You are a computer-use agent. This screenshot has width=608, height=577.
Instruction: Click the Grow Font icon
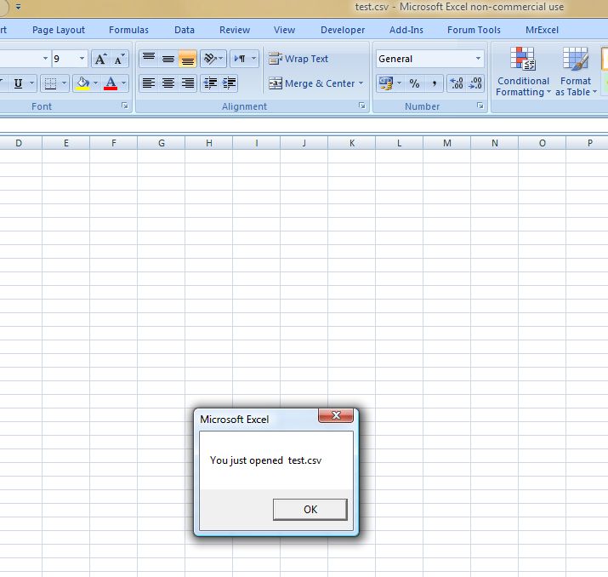coord(100,59)
